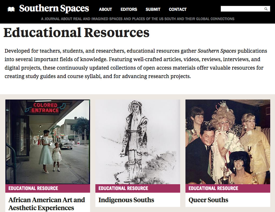
Task: Open the Queer Souths group photo
Action: [x=228, y=142]
